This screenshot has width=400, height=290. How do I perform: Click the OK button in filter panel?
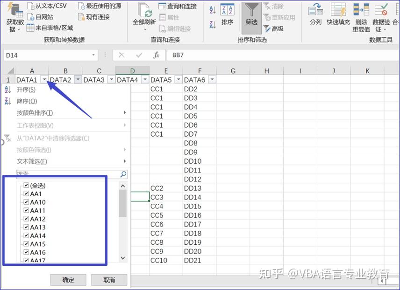coord(68,280)
